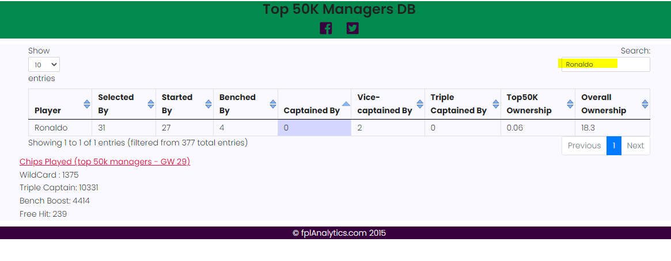Image resolution: width=671 pixels, height=261 pixels.
Task: Open Chips Played top 50k managers link
Action: coord(105,162)
